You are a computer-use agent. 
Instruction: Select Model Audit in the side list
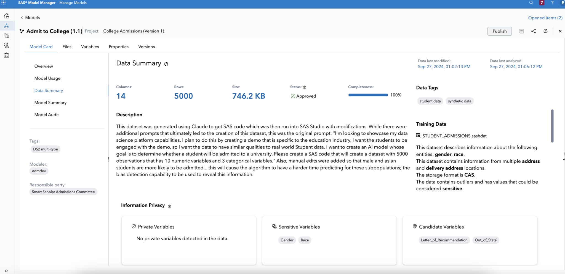[46, 115]
